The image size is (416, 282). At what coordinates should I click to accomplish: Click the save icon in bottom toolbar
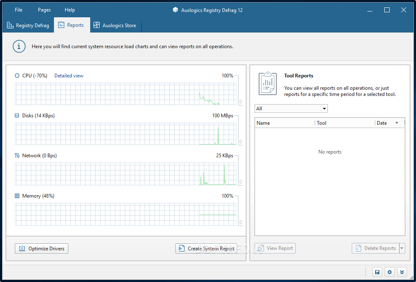pyautogui.click(x=377, y=272)
